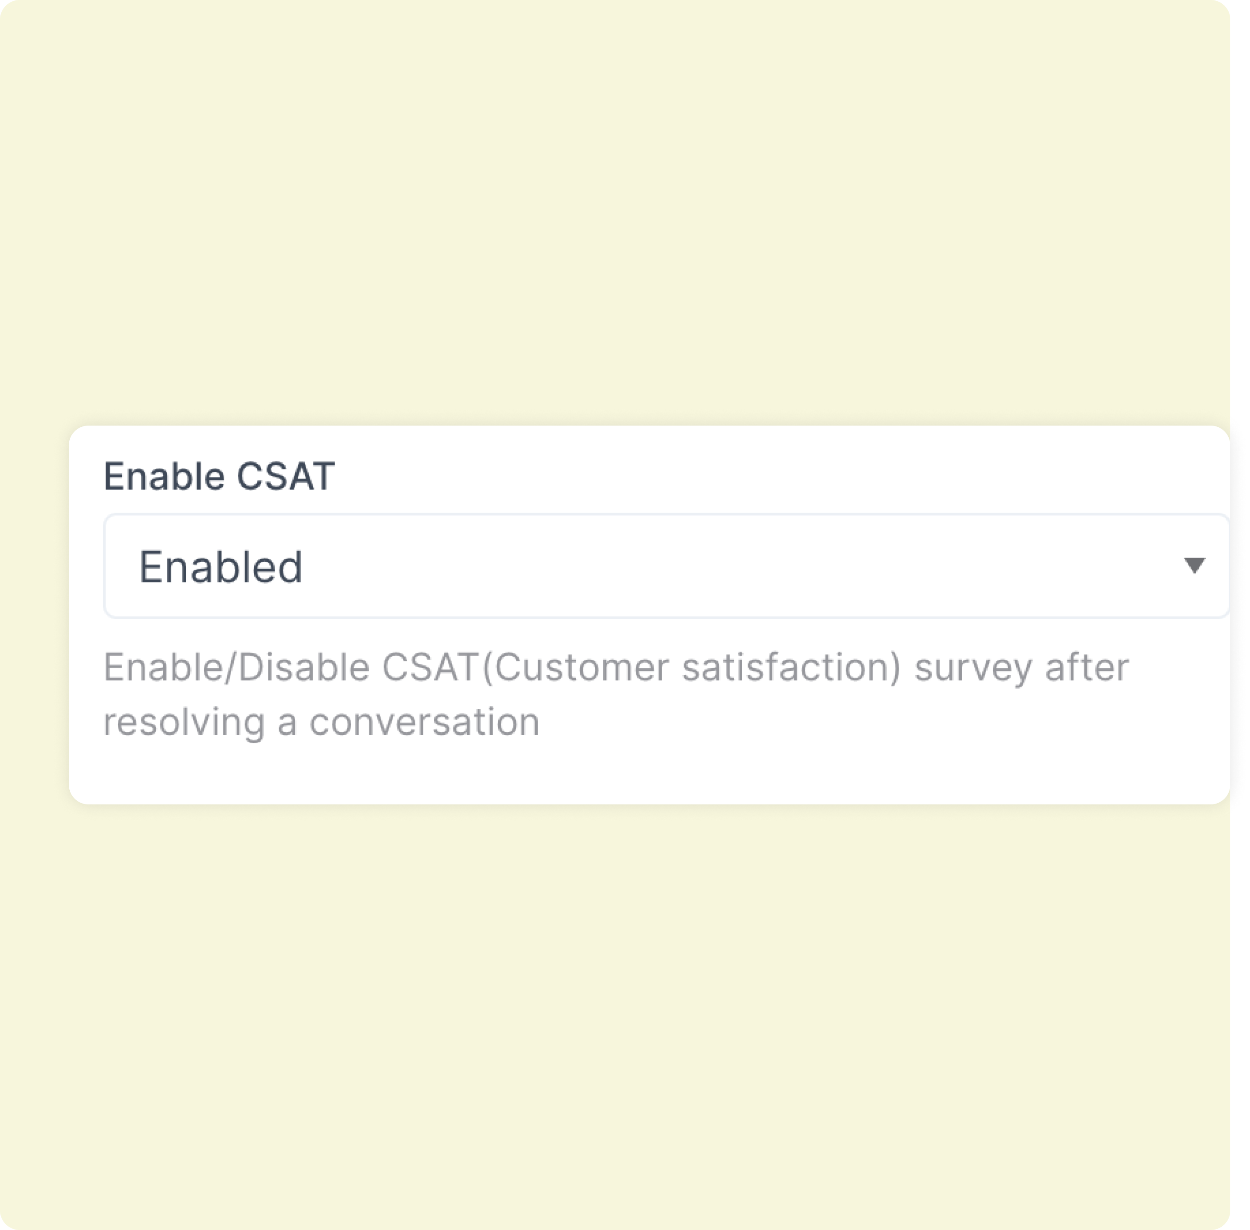Click the word 'conversation' in the description
The height and width of the screenshot is (1230, 1250).
(x=424, y=722)
